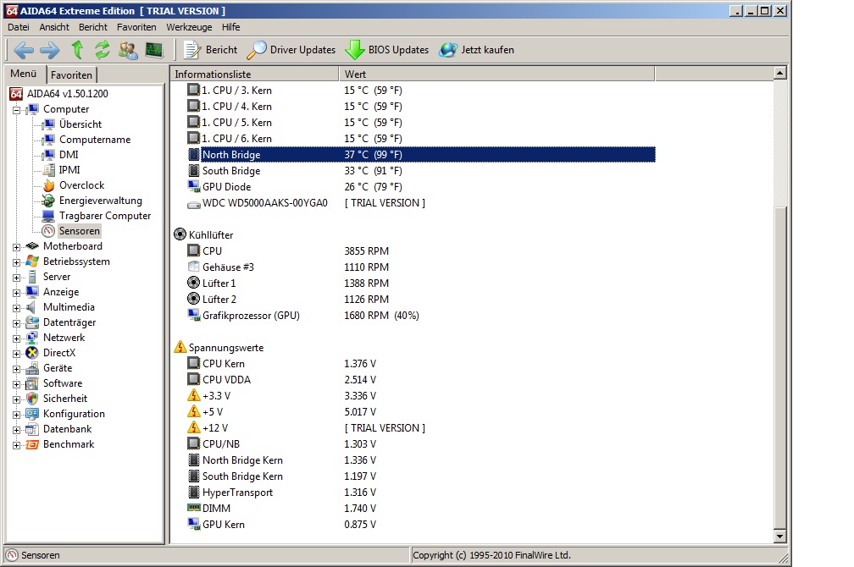Click the Wert column header
Image resolution: width=854 pixels, height=567 pixels.
pos(496,74)
